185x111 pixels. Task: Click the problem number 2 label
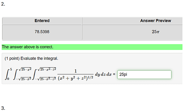point(3,4)
